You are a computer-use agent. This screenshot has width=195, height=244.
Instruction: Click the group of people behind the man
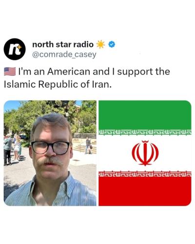click(12, 149)
